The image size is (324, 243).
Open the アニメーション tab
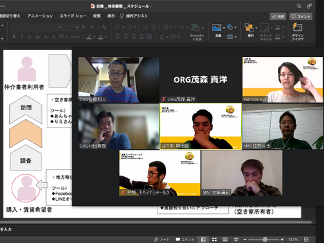click(x=40, y=16)
